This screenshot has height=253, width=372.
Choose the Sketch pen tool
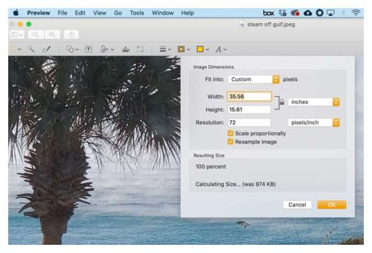tap(46, 49)
